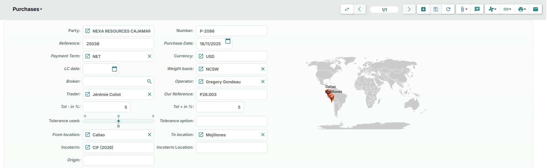The width and height of the screenshot is (548, 168).
Task: Clear the Payment Term NET value
Action: 150,56
